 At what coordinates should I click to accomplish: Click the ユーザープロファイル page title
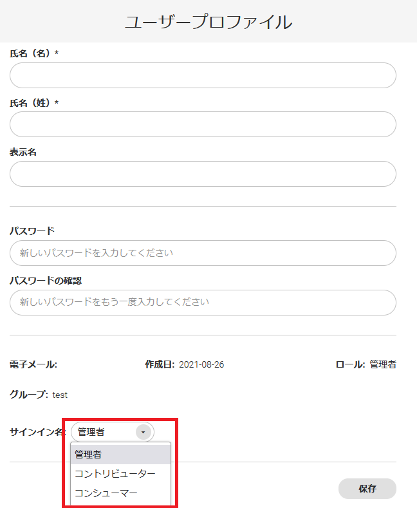click(208, 22)
